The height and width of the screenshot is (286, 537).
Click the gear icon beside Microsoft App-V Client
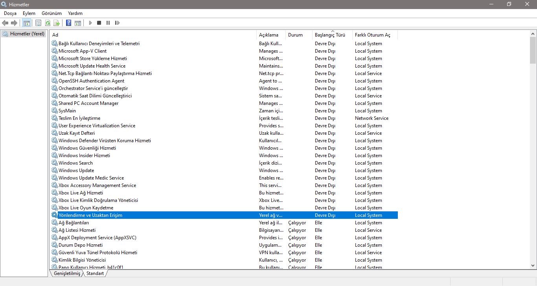click(x=55, y=51)
